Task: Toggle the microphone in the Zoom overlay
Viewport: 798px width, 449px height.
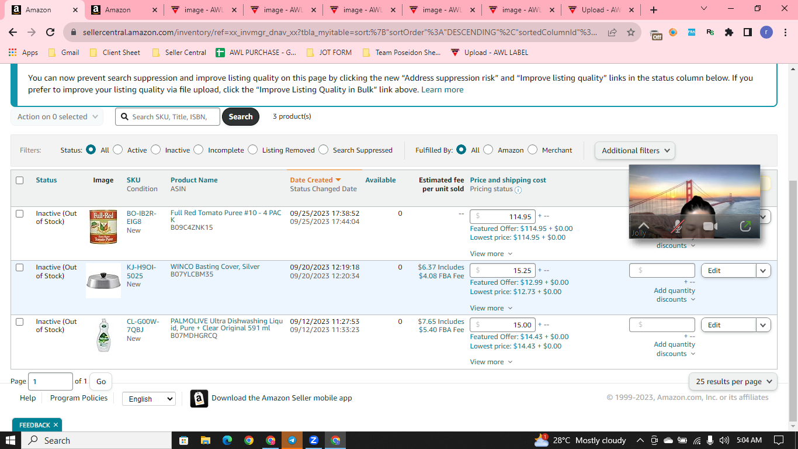Action: click(678, 226)
